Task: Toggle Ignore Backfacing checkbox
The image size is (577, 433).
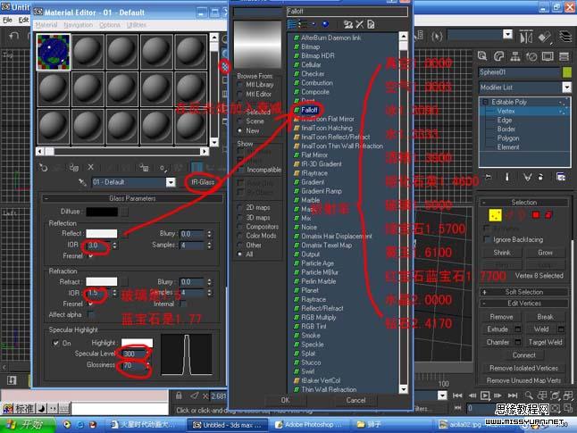Action: 487,240
